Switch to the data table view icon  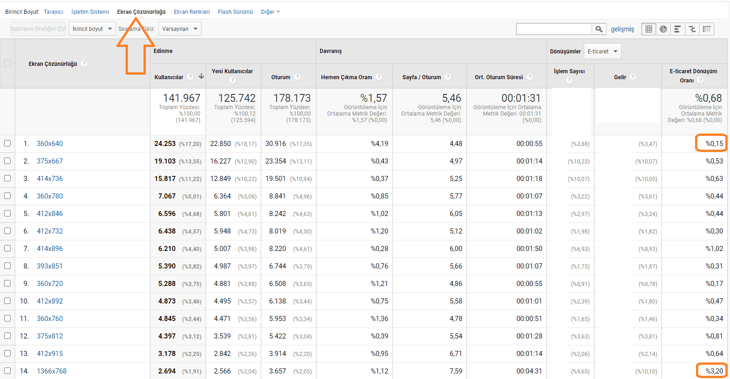coord(649,29)
